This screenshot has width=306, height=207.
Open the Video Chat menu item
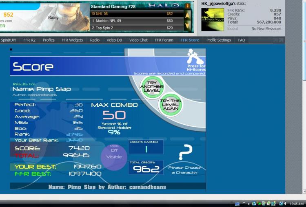pyautogui.click(x=138, y=40)
